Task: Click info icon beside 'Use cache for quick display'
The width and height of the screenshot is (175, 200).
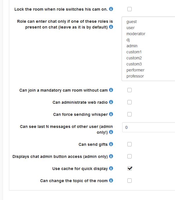Action: tap(111, 169)
